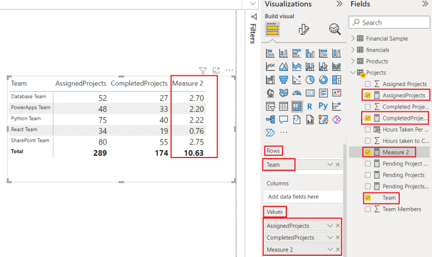Collapse the Projects table

pos(353,73)
